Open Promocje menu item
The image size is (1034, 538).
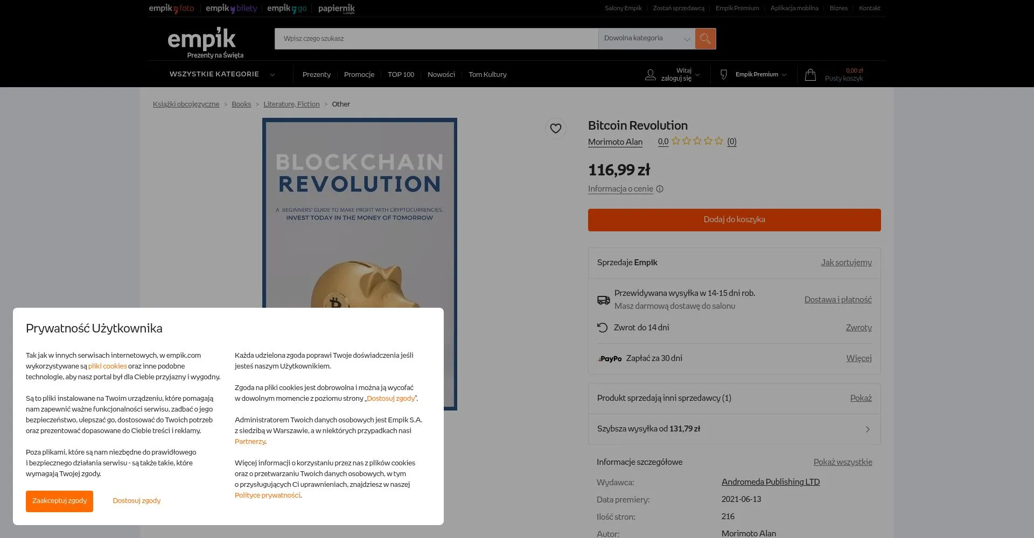359,75
